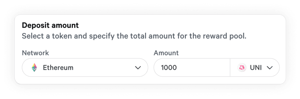Choose a different token via UNI button

coord(255,68)
